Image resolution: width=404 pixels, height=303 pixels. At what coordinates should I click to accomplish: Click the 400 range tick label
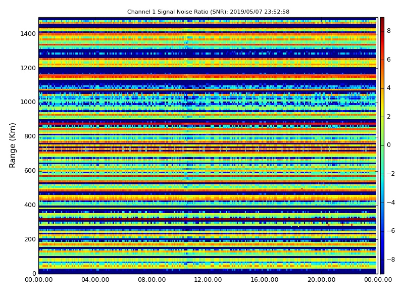click(30, 205)
